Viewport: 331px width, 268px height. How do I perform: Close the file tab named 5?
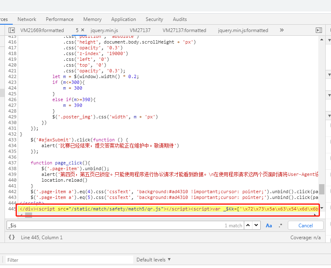[82, 30]
